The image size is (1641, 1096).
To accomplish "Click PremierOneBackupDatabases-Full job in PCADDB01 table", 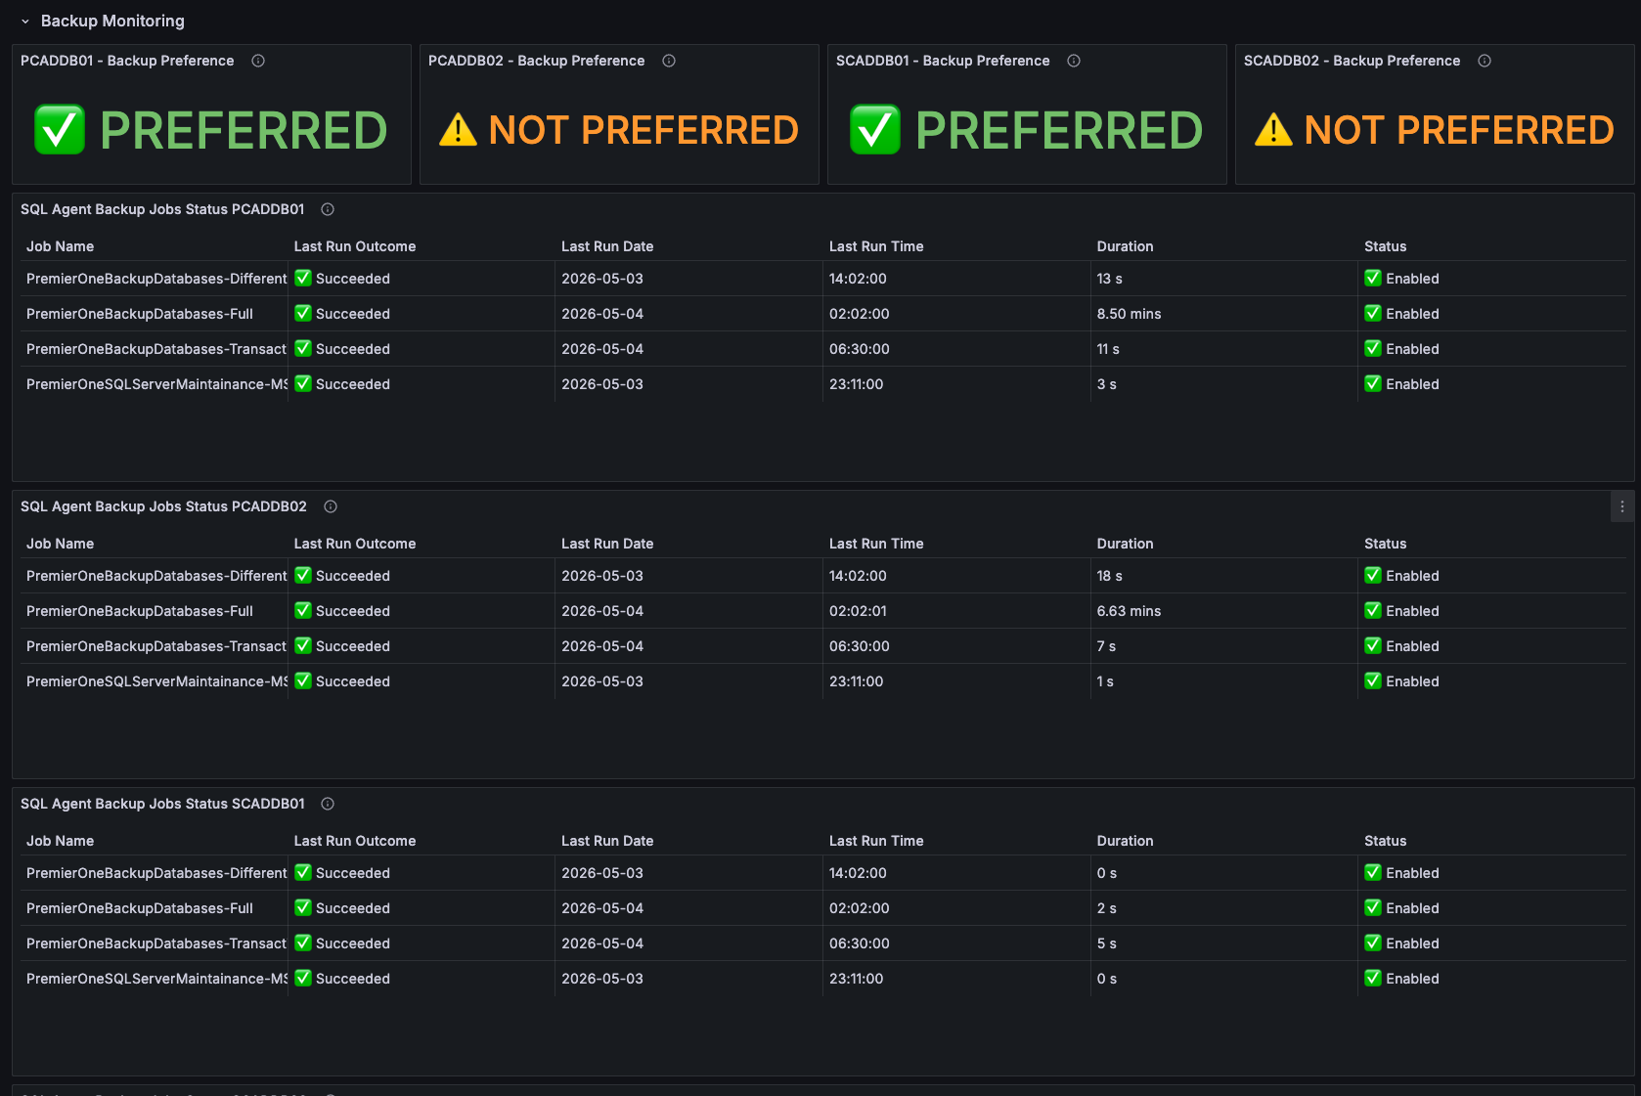I will coord(140,314).
